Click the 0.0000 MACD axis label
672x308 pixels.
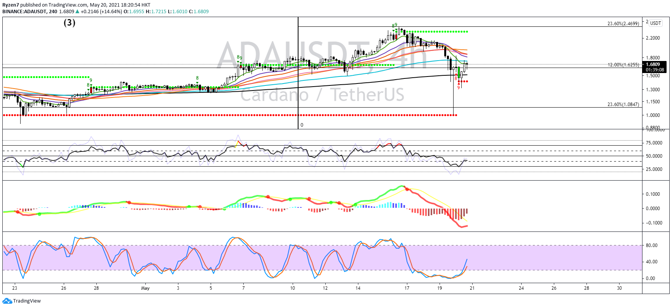653,209
